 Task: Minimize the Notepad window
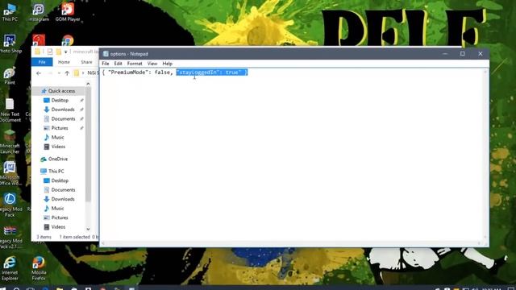(445, 54)
